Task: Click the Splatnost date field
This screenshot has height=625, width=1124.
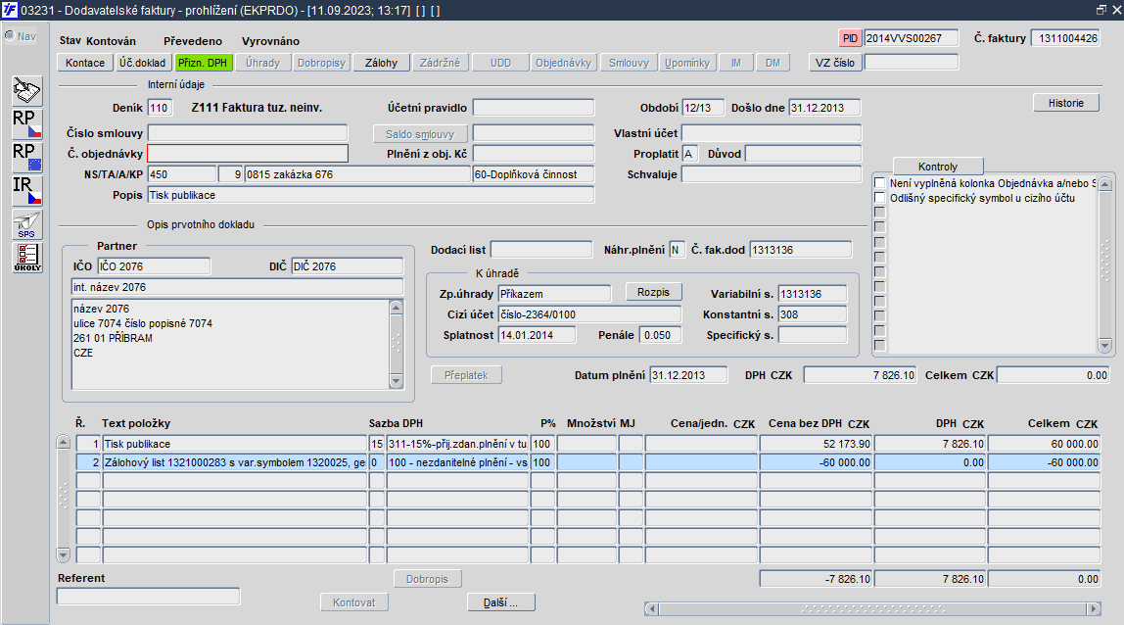Action: tap(537, 335)
